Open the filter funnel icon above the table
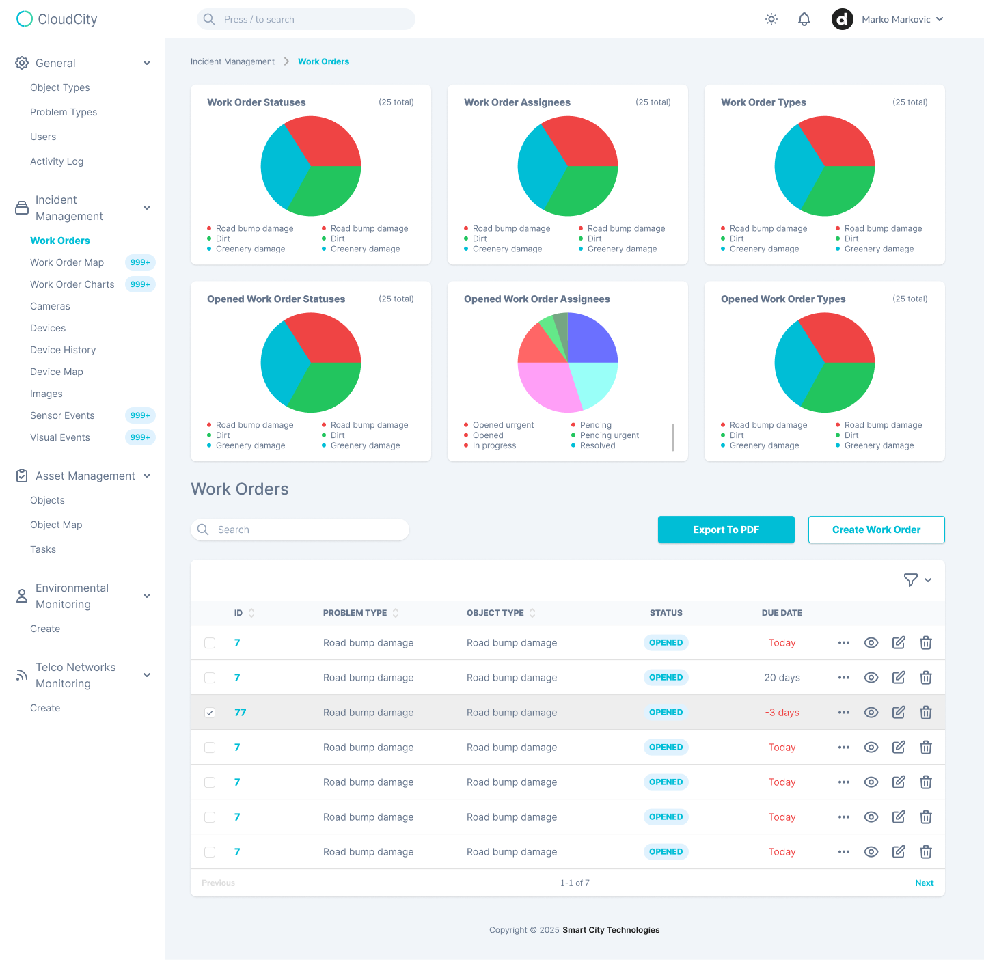Viewport: 984px width, 960px height. tap(911, 579)
